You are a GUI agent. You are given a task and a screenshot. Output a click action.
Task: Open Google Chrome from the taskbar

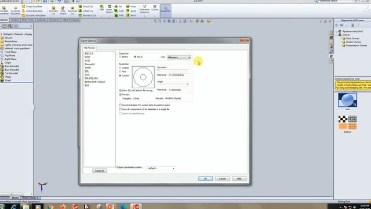(x=50, y=207)
